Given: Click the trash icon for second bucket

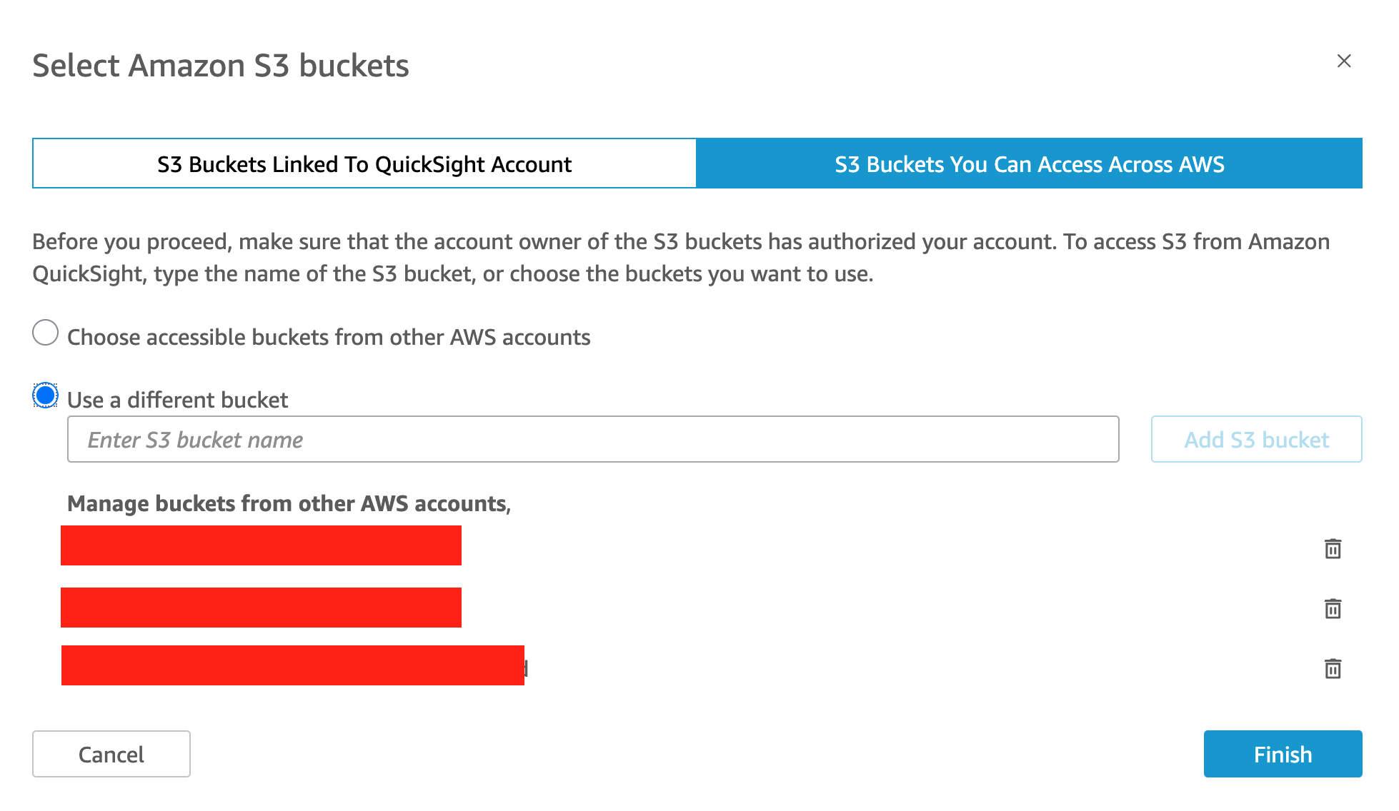Looking at the screenshot, I should [1333, 609].
